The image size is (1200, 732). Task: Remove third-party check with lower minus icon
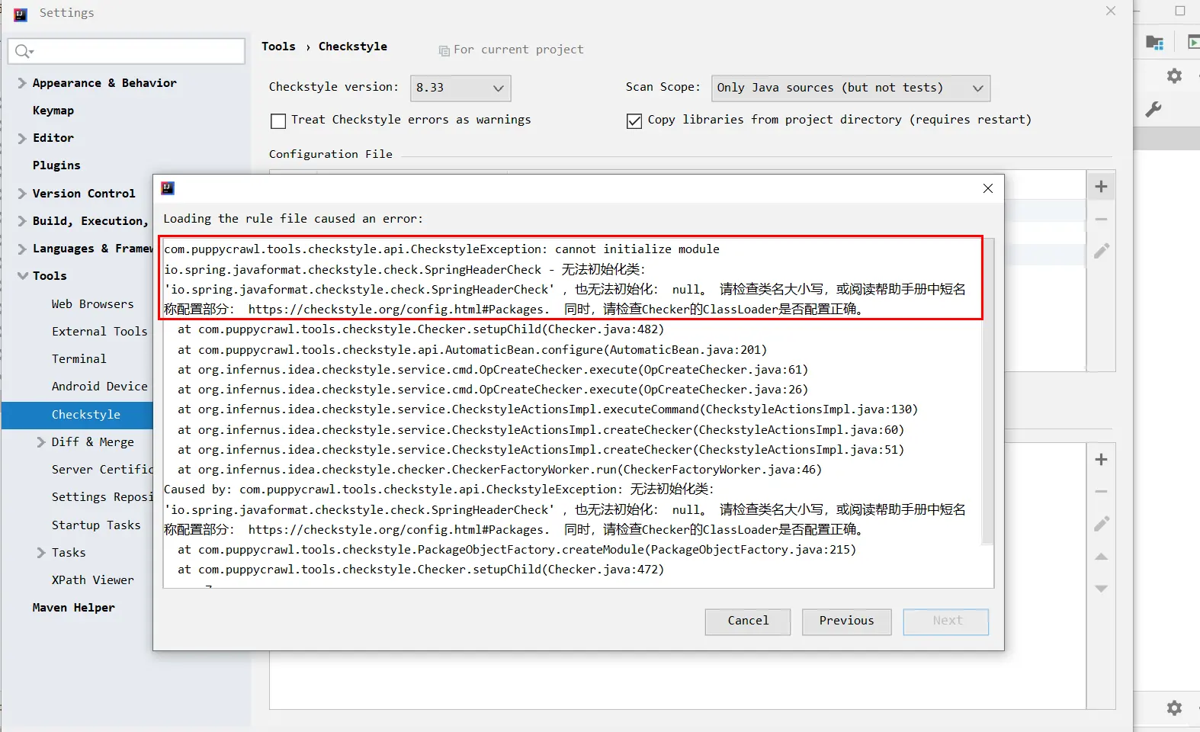[x=1101, y=492]
